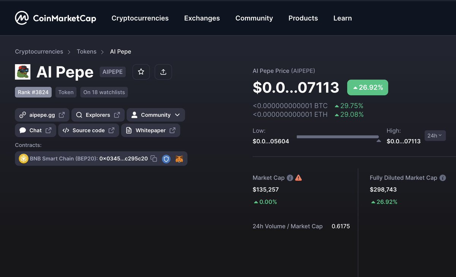
Task: Click the Token tag
Action: point(66,92)
